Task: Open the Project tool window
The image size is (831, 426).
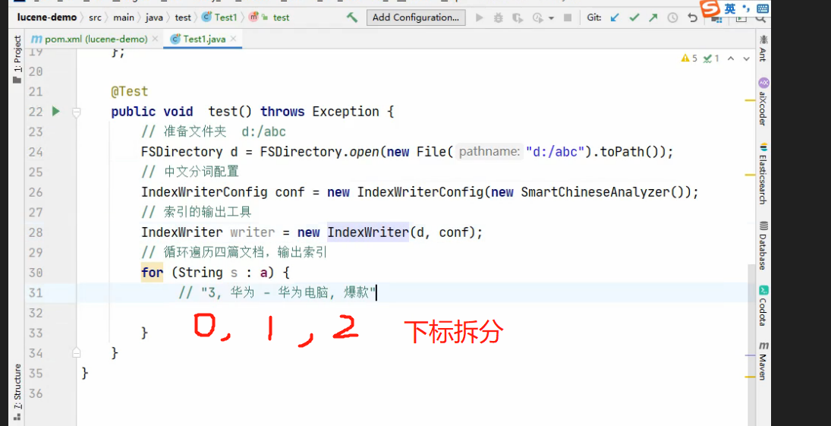Action: pos(17,59)
